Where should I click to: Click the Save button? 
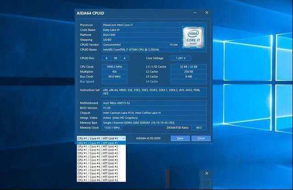point(180,138)
